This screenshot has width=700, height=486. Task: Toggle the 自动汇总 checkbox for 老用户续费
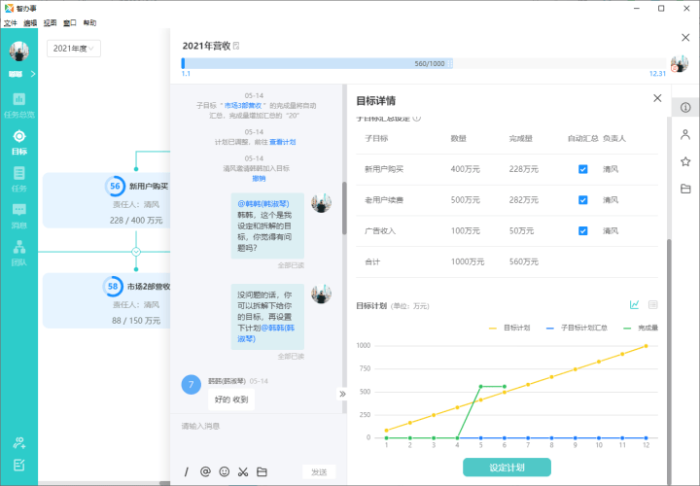(x=582, y=200)
